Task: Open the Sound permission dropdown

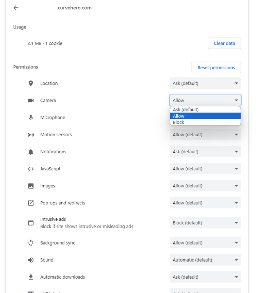Action: (x=205, y=260)
